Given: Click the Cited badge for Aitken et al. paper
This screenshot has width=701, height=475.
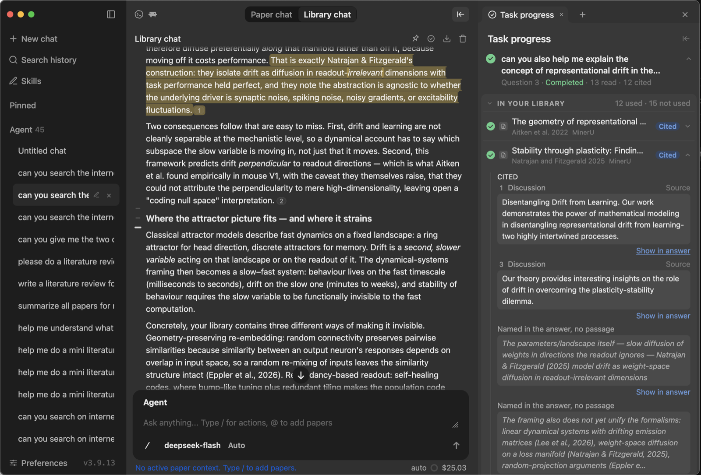Looking at the screenshot, I should (x=667, y=127).
